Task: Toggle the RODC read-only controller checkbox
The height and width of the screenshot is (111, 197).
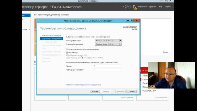Action: coord(67,58)
